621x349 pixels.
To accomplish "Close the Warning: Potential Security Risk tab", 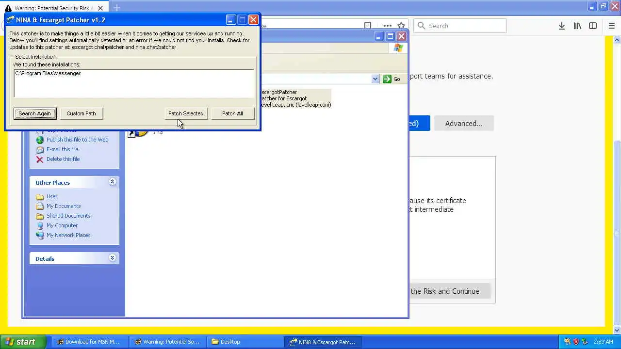I will pos(100,8).
